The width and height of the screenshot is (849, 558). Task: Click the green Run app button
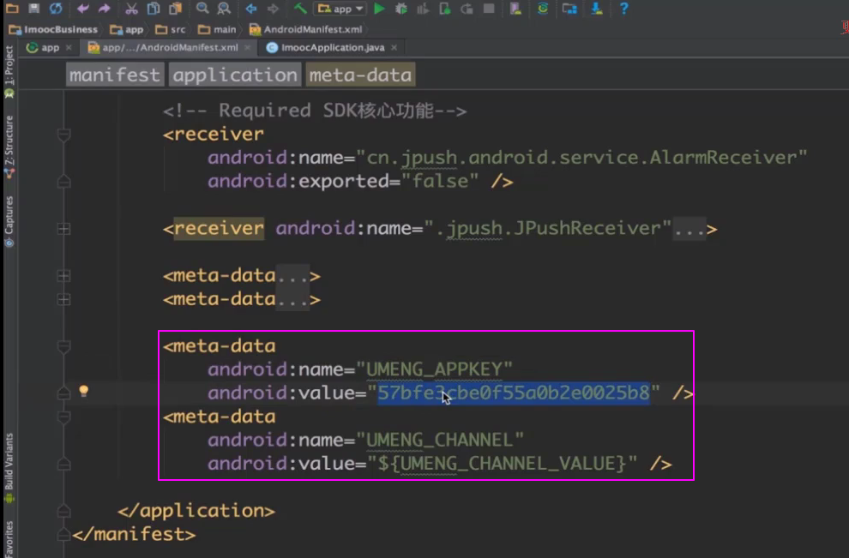click(x=379, y=9)
